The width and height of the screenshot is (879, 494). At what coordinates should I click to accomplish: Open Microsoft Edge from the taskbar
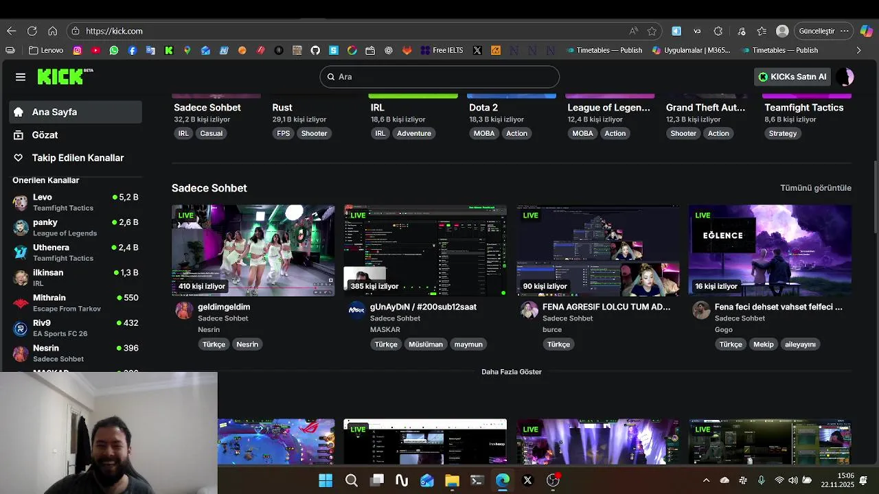(x=503, y=480)
